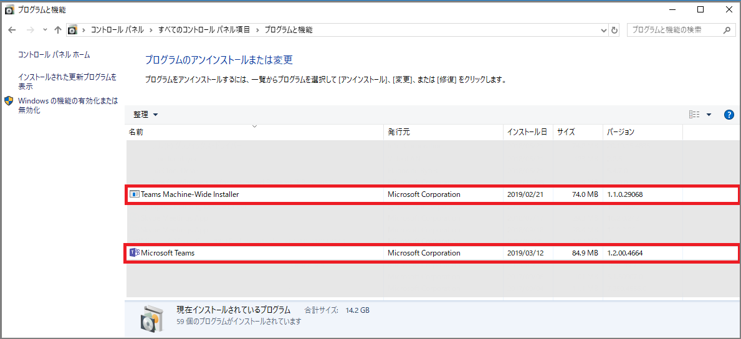Select コントロール パネル in the address breadcrumb
The image size is (741, 339).
coord(117,30)
